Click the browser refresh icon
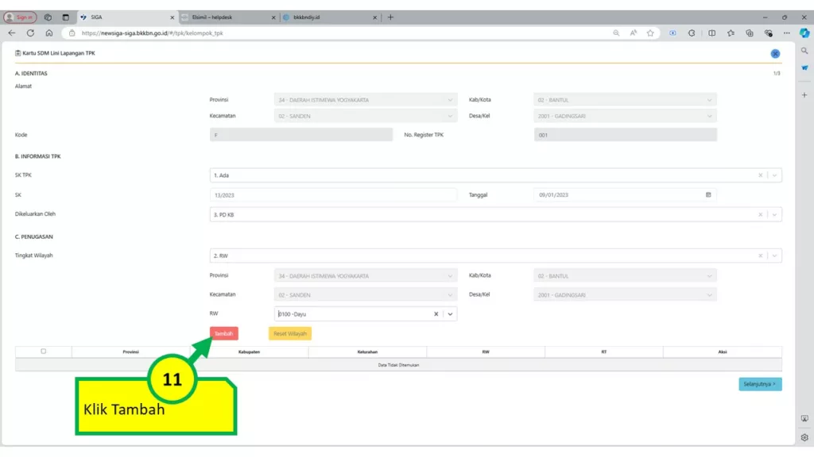The height and width of the screenshot is (457, 814). pos(30,33)
